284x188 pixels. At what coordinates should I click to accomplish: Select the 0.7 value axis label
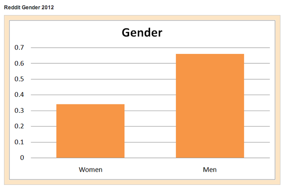pyautogui.click(x=19, y=47)
